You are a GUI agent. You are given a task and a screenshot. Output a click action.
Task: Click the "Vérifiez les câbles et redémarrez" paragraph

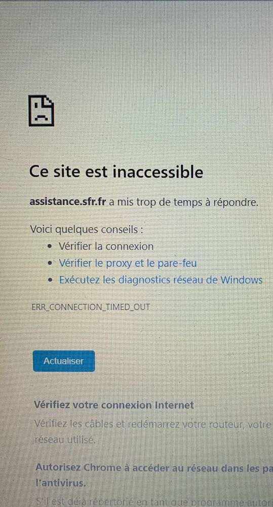153,423
